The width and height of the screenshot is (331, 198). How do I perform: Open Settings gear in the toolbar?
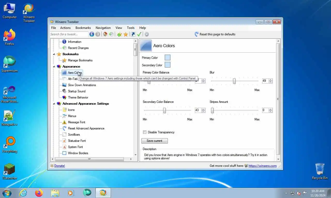147,34
